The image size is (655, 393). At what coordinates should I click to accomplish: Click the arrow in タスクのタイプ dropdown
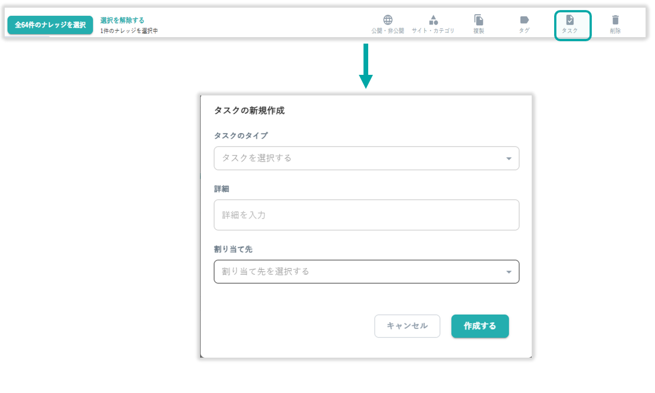click(x=509, y=158)
